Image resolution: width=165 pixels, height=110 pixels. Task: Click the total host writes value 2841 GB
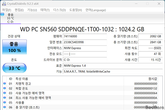coord(150,42)
